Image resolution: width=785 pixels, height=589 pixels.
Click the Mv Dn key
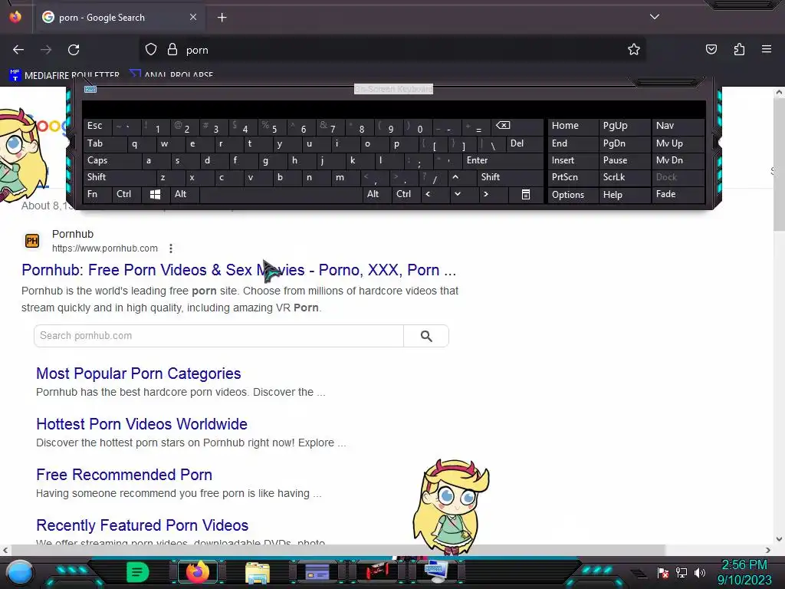pyautogui.click(x=678, y=161)
